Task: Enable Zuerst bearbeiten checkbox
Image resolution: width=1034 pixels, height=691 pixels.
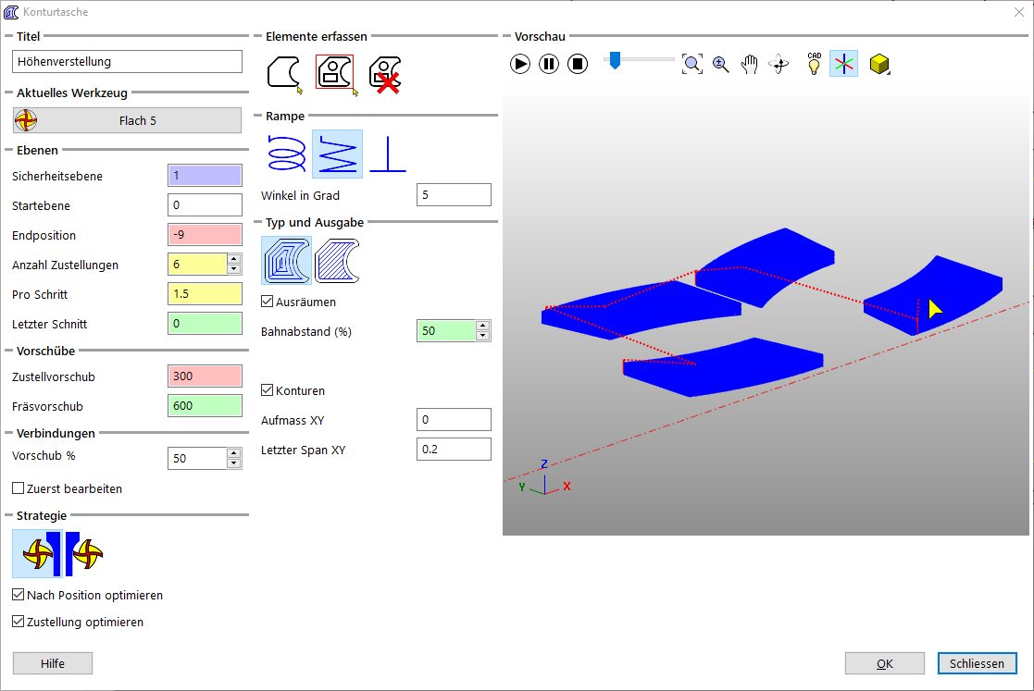Action: 19,488
